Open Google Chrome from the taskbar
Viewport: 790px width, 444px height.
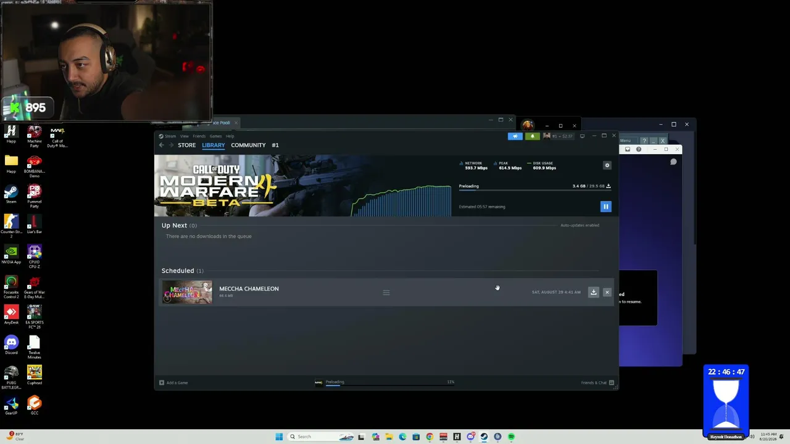pos(430,437)
